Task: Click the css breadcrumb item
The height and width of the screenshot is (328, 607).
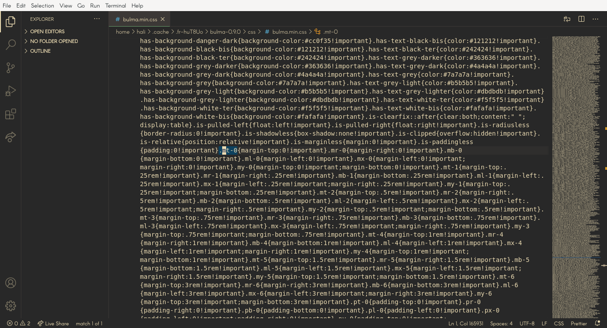Action: click(252, 31)
